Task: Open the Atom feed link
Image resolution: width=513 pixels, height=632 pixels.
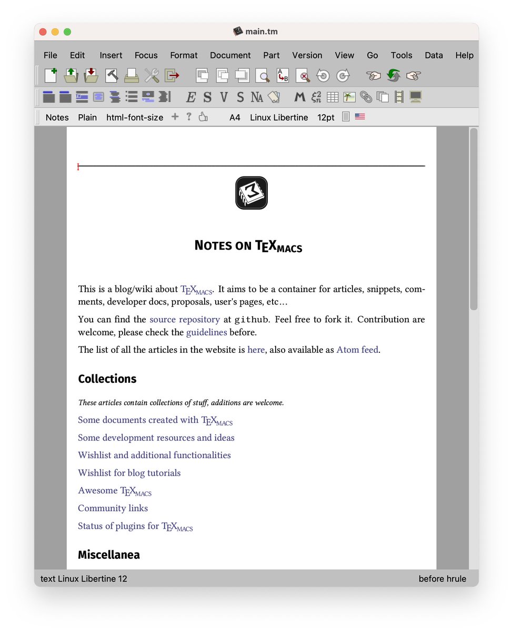Action: pyautogui.click(x=357, y=350)
